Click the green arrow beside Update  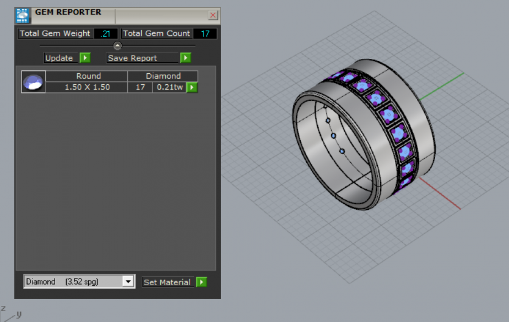[x=85, y=58]
